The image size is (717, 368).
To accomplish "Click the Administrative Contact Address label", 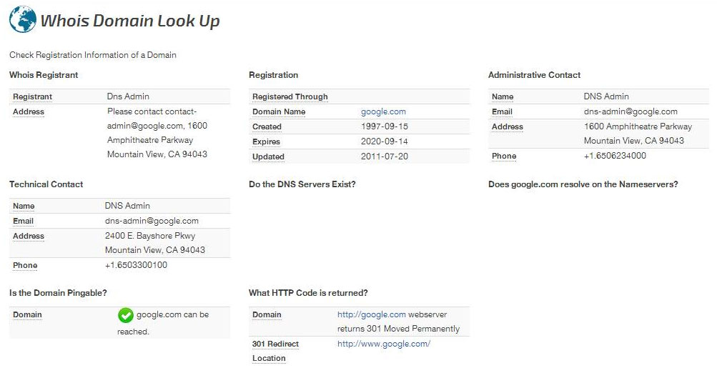I will point(507,126).
